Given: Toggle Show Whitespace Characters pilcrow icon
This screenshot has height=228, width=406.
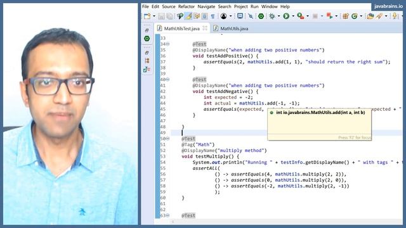Looking at the screenshot, I should pyautogui.click(x=213, y=16).
